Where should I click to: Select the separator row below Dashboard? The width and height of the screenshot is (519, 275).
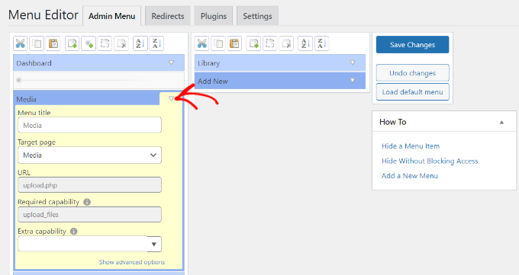pos(98,80)
